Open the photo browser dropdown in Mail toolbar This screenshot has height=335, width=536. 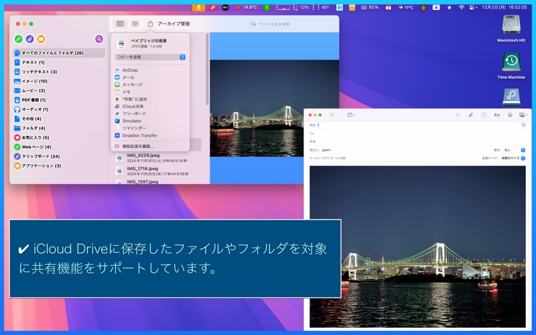pos(523,115)
